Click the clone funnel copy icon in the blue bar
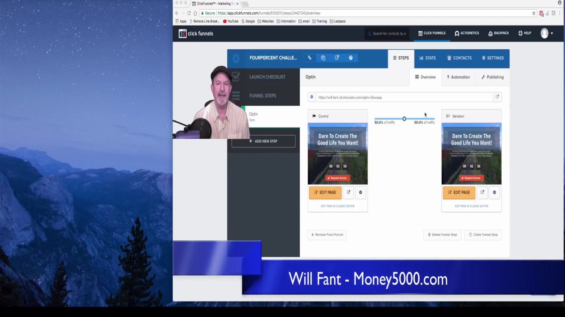This screenshot has height=317, width=565. click(323, 58)
